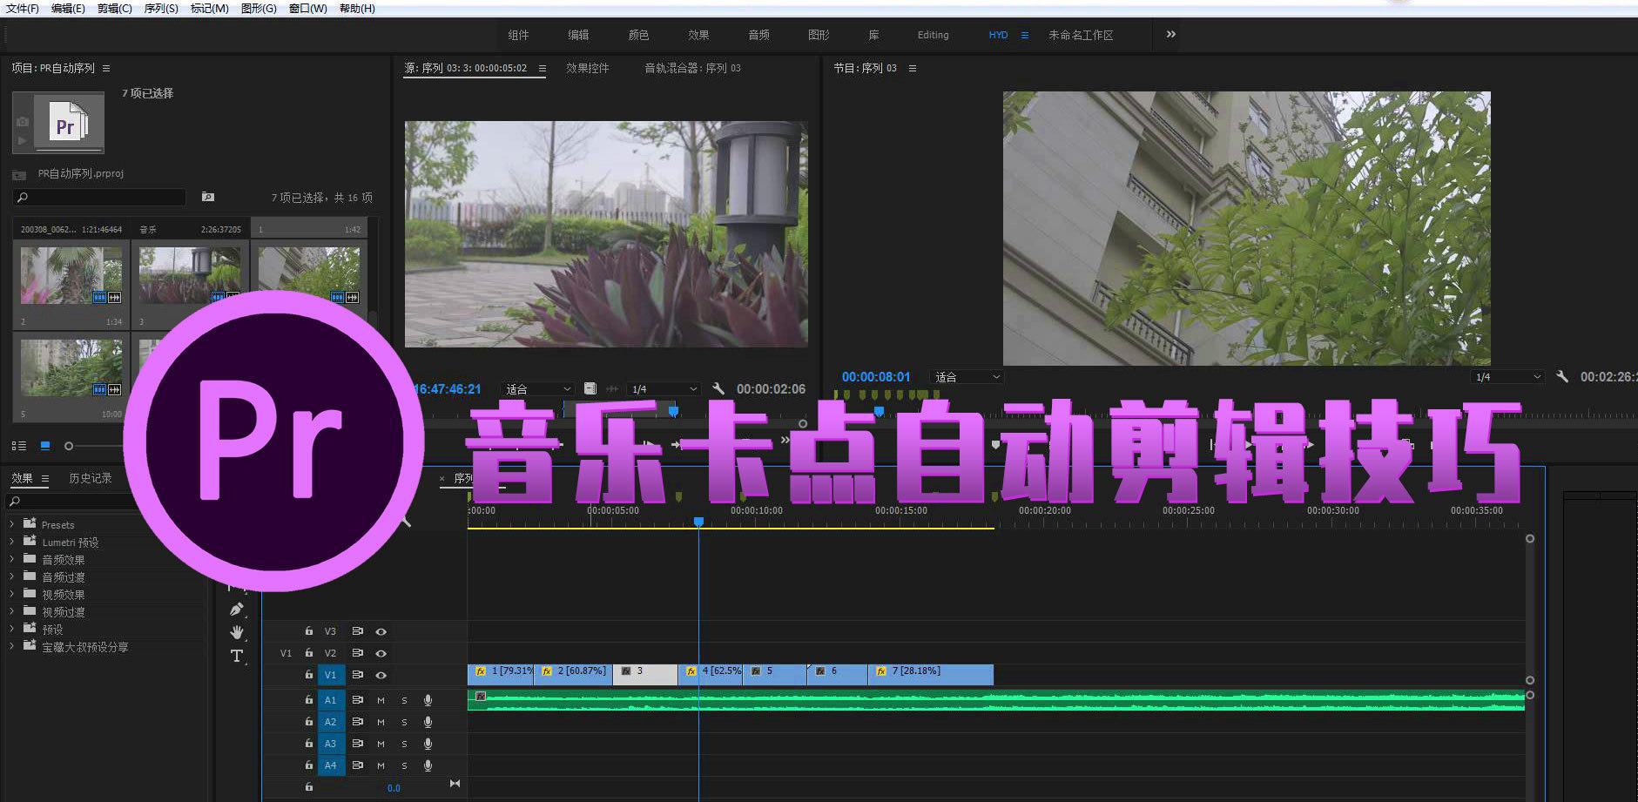Viewport: 1638px width, 802px height.
Task: Open the 效果 panel menu icon
Action: pyautogui.click(x=45, y=478)
